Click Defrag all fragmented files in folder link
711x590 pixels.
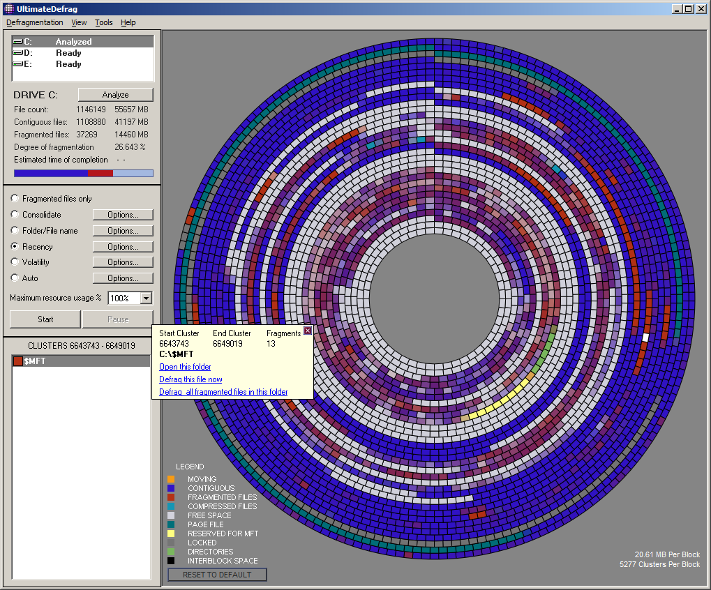223,392
